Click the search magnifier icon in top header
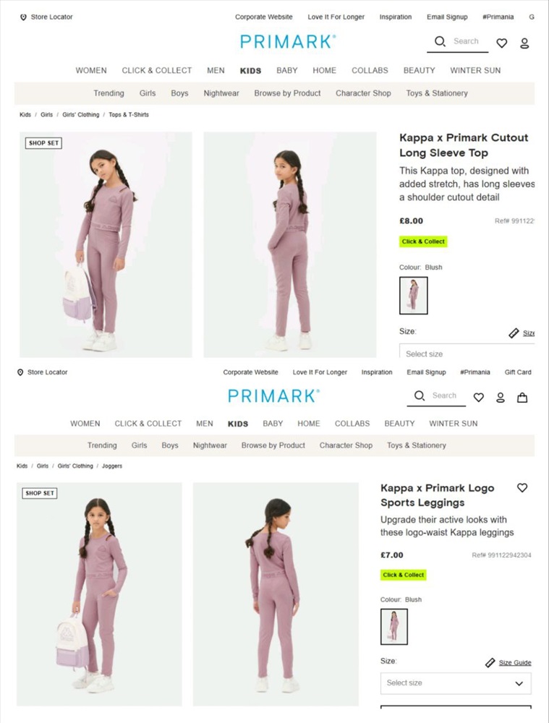549x723 pixels. pos(440,41)
